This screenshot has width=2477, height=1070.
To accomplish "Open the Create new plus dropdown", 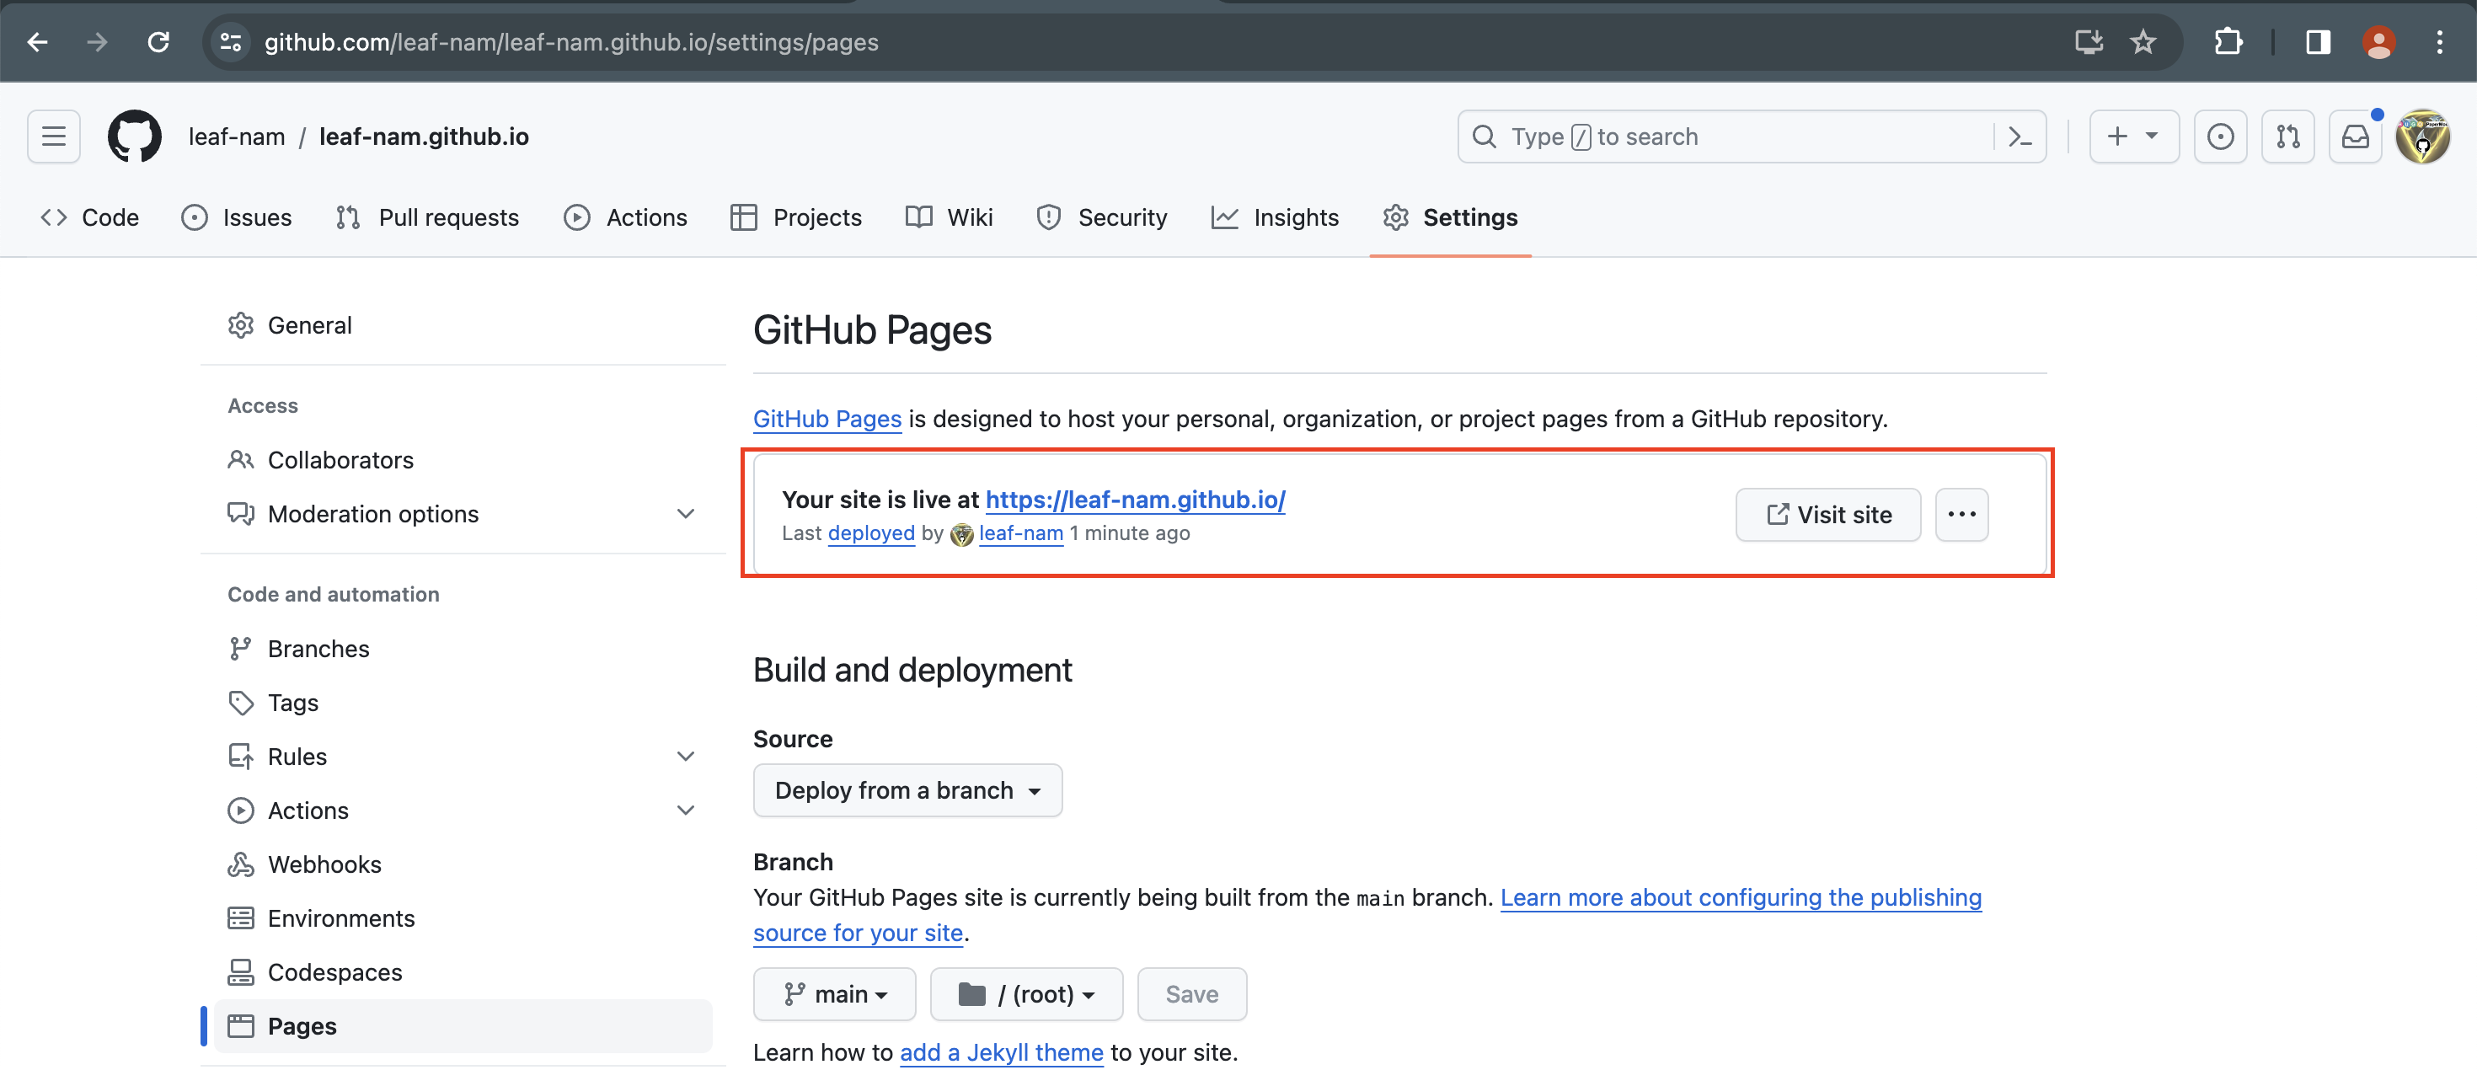I will (2134, 136).
